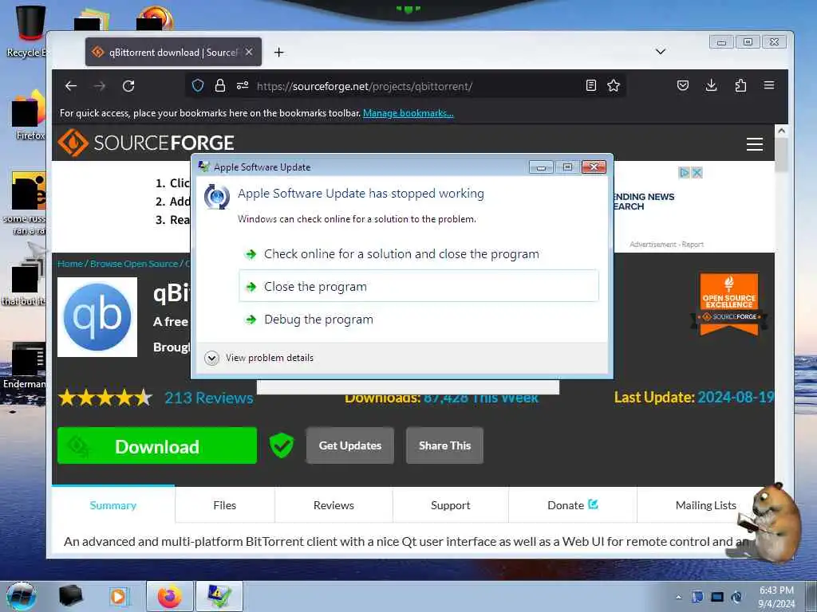Select the error report taskbar item
This screenshot has width=817, height=612.
(x=219, y=596)
